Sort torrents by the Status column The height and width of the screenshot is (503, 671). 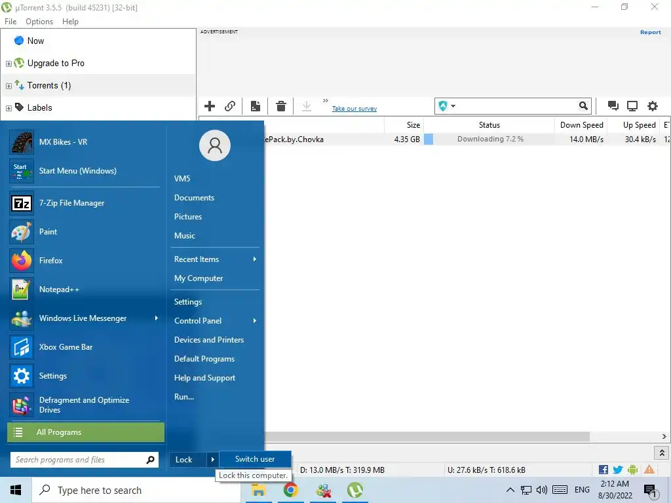(489, 125)
